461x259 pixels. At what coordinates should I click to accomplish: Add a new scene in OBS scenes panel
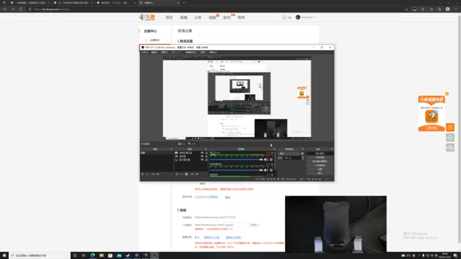[142, 174]
